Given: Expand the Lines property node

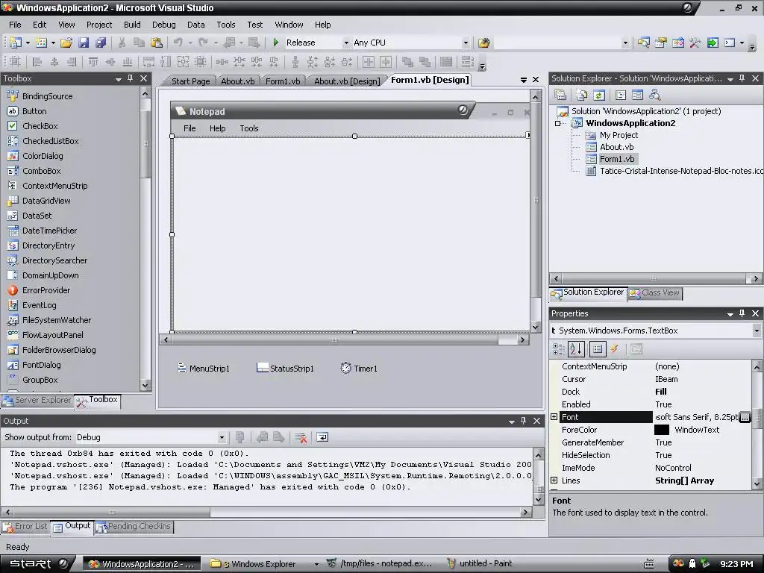Looking at the screenshot, I should (x=554, y=480).
